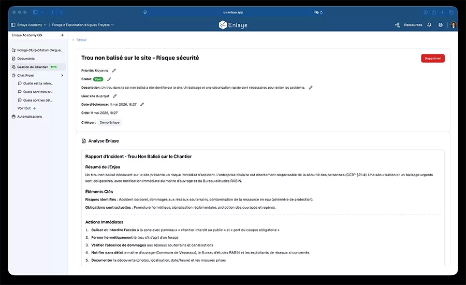The image size is (466, 285).
Task: Open a new Safari tab
Action: tap(443, 12)
